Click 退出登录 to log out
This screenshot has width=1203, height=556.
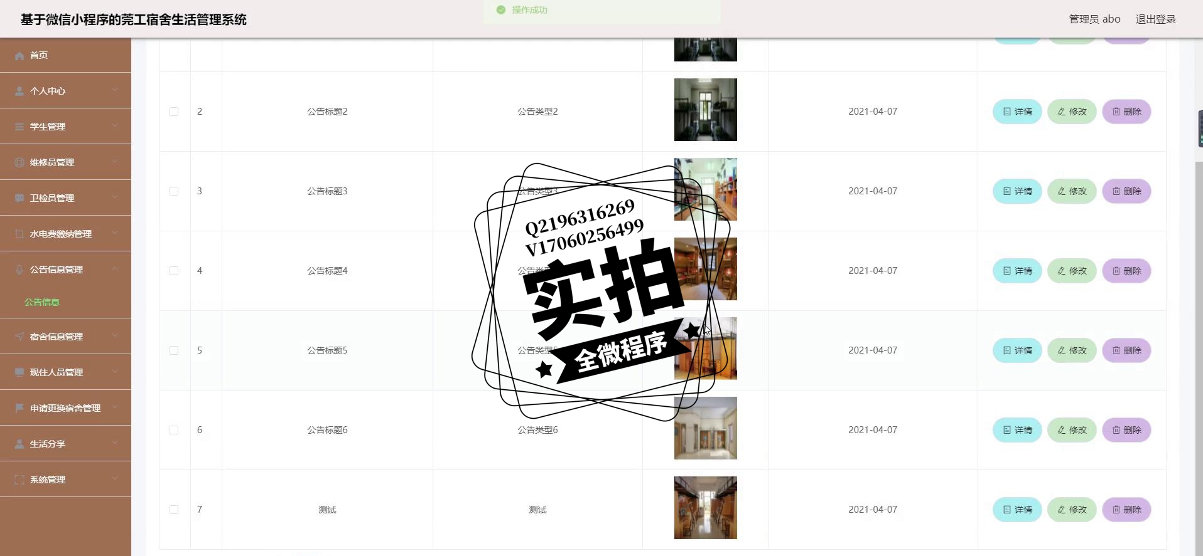coord(1155,19)
